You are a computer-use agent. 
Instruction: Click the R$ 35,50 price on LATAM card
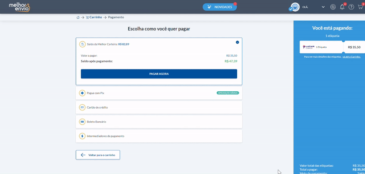(354, 47)
